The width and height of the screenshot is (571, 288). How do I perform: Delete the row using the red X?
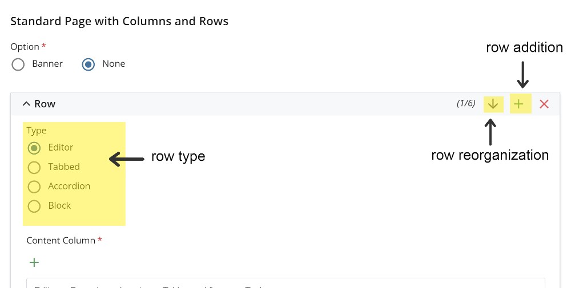tap(544, 104)
